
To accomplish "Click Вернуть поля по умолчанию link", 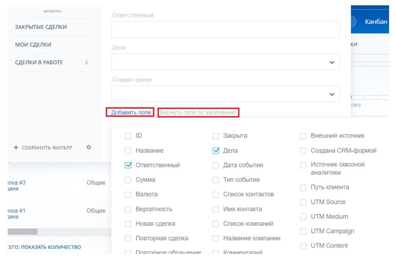I will click(x=198, y=112).
